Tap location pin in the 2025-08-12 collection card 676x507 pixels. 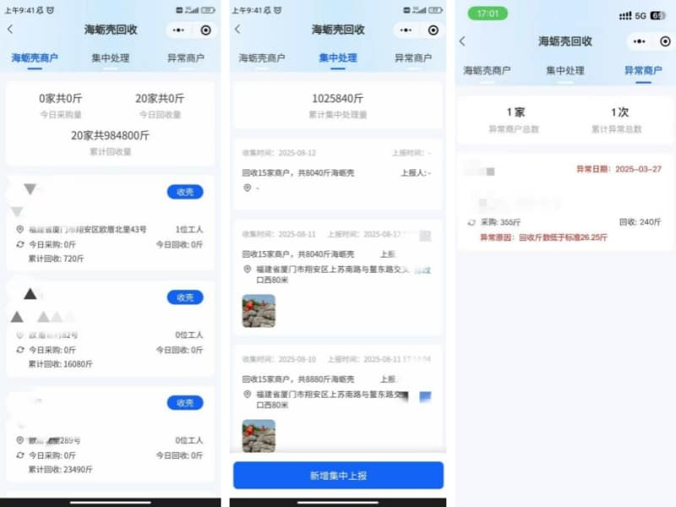[x=247, y=188]
